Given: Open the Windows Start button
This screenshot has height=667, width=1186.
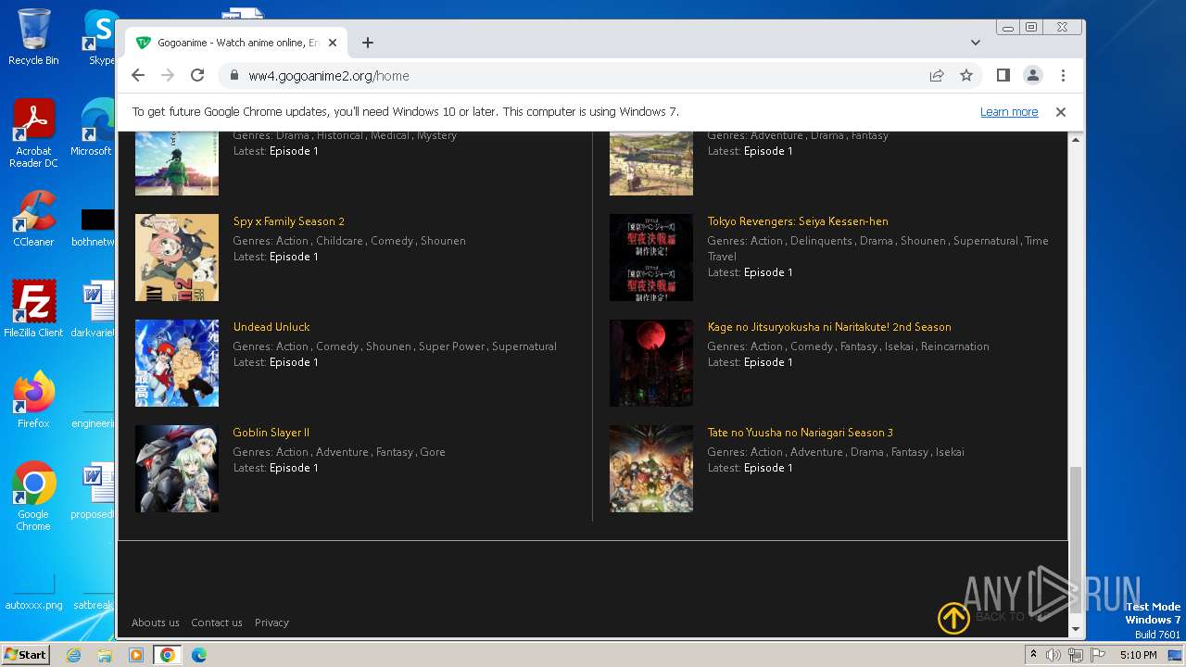Looking at the screenshot, I should click(25, 655).
